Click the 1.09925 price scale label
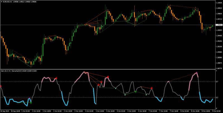 219,8
